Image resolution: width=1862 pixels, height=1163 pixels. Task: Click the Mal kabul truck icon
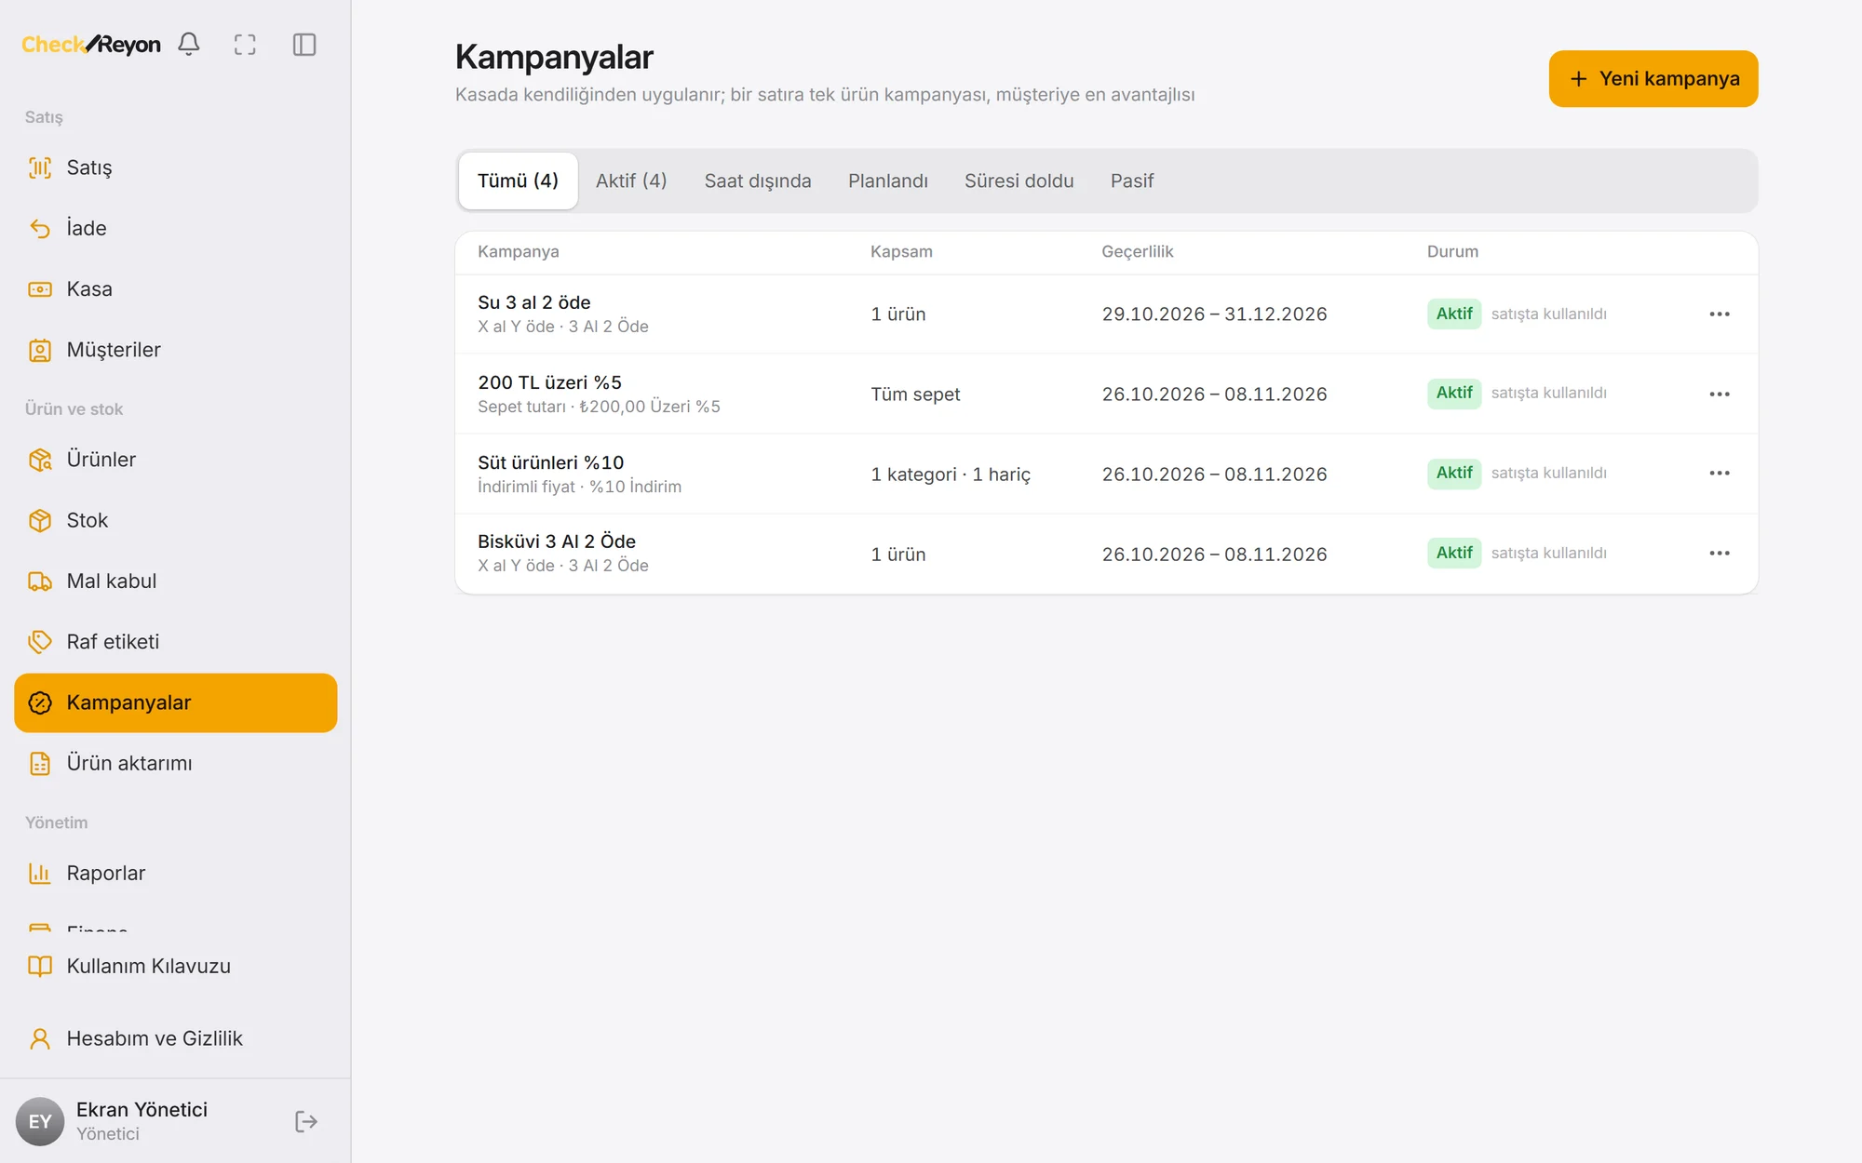pos(40,581)
